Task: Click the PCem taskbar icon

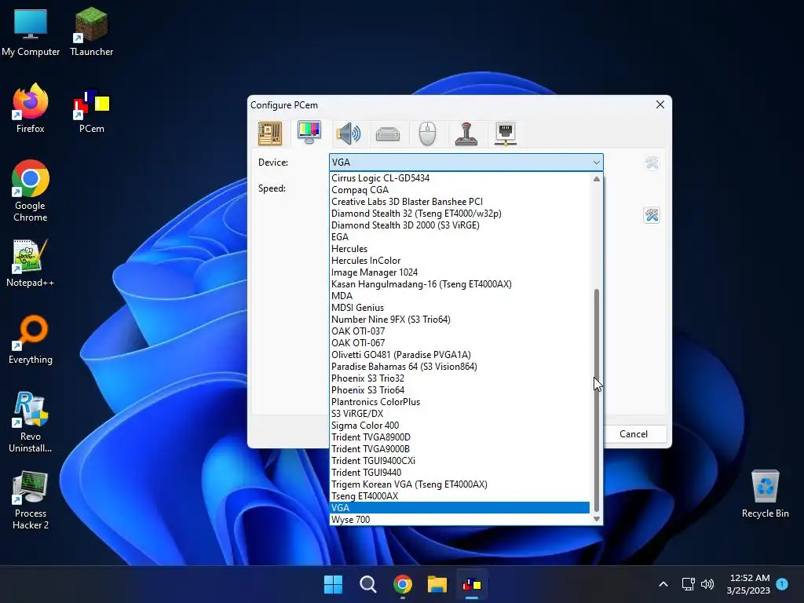Action: 472,584
